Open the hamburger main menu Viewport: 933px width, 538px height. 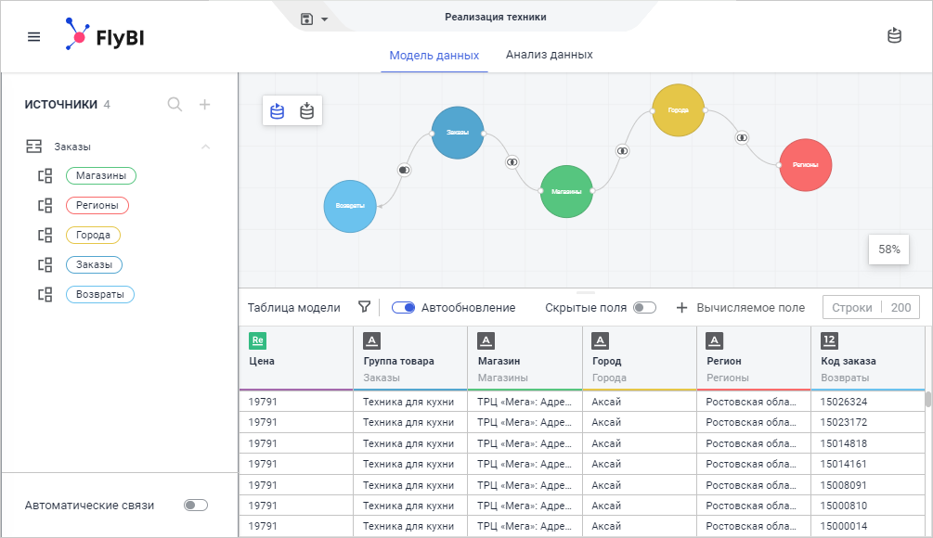pyautogui.click(x=34, y=37)
